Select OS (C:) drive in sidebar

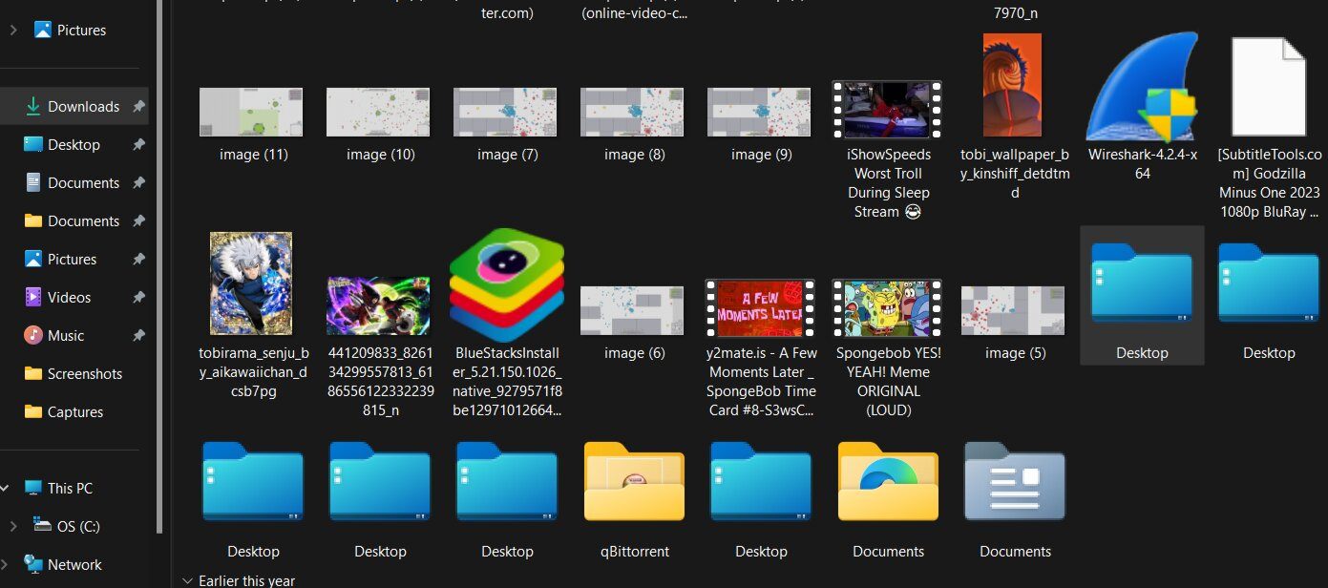tap(76, 527)
